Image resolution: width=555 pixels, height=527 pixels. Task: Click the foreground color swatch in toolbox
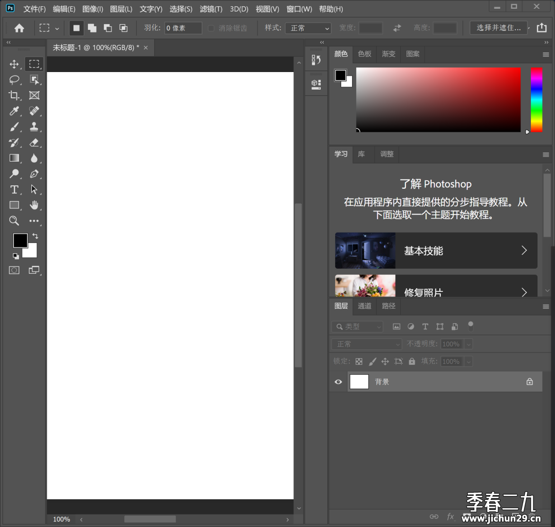[x=20, y=240]
